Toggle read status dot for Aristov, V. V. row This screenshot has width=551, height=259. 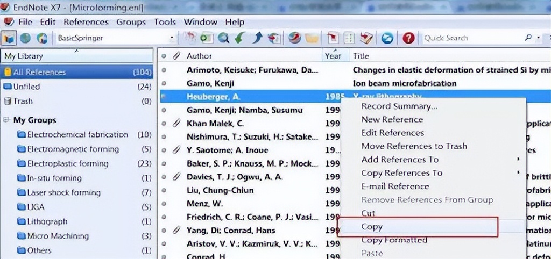pos(164,244)
